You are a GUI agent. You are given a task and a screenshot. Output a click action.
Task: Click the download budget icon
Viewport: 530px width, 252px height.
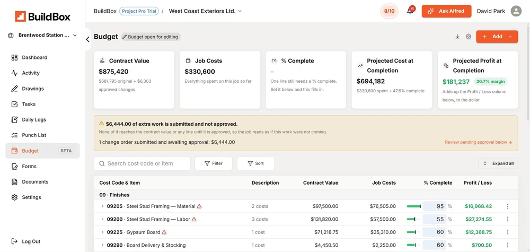(457, 37)
